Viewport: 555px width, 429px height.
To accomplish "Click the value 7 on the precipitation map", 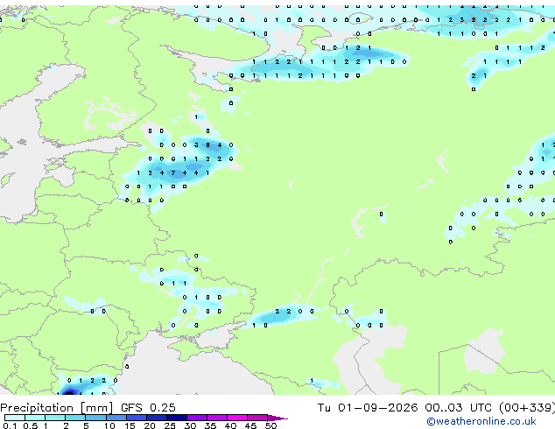I will tap(173, 173).
